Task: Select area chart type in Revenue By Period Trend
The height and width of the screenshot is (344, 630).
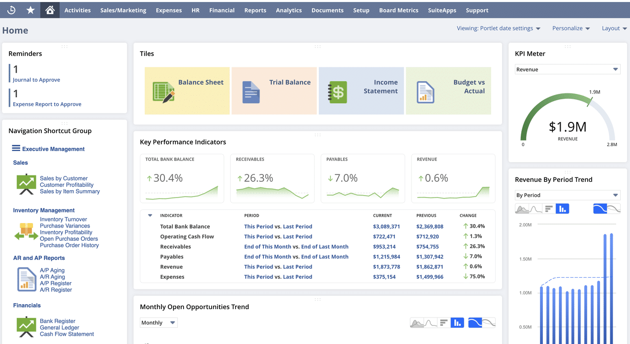Action: pyautogui.click(x=521, y=208)
